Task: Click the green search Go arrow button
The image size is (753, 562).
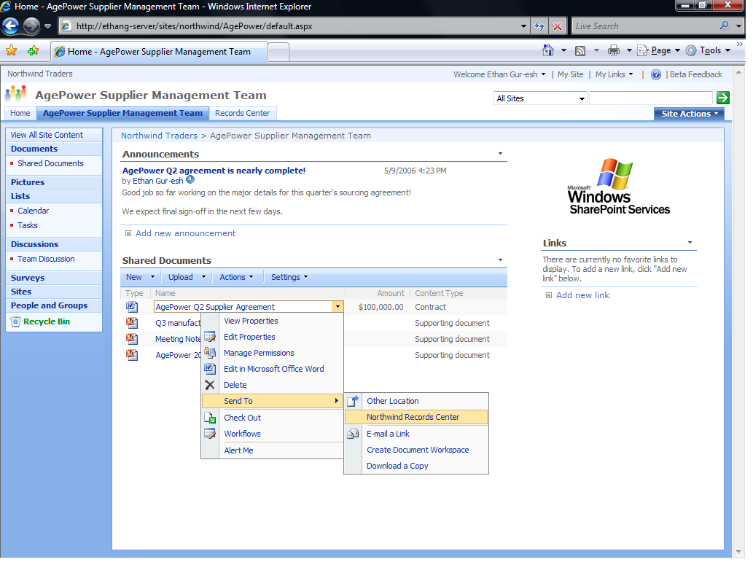Action: click(x=722, y=98)
